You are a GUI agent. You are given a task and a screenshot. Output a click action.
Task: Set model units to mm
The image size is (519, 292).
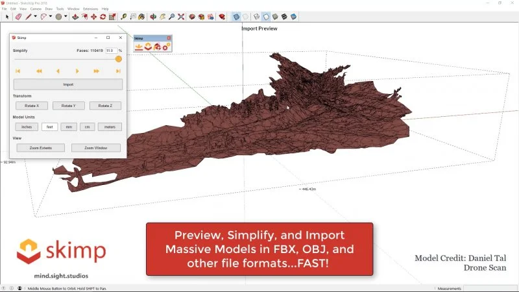coord(69,127)
